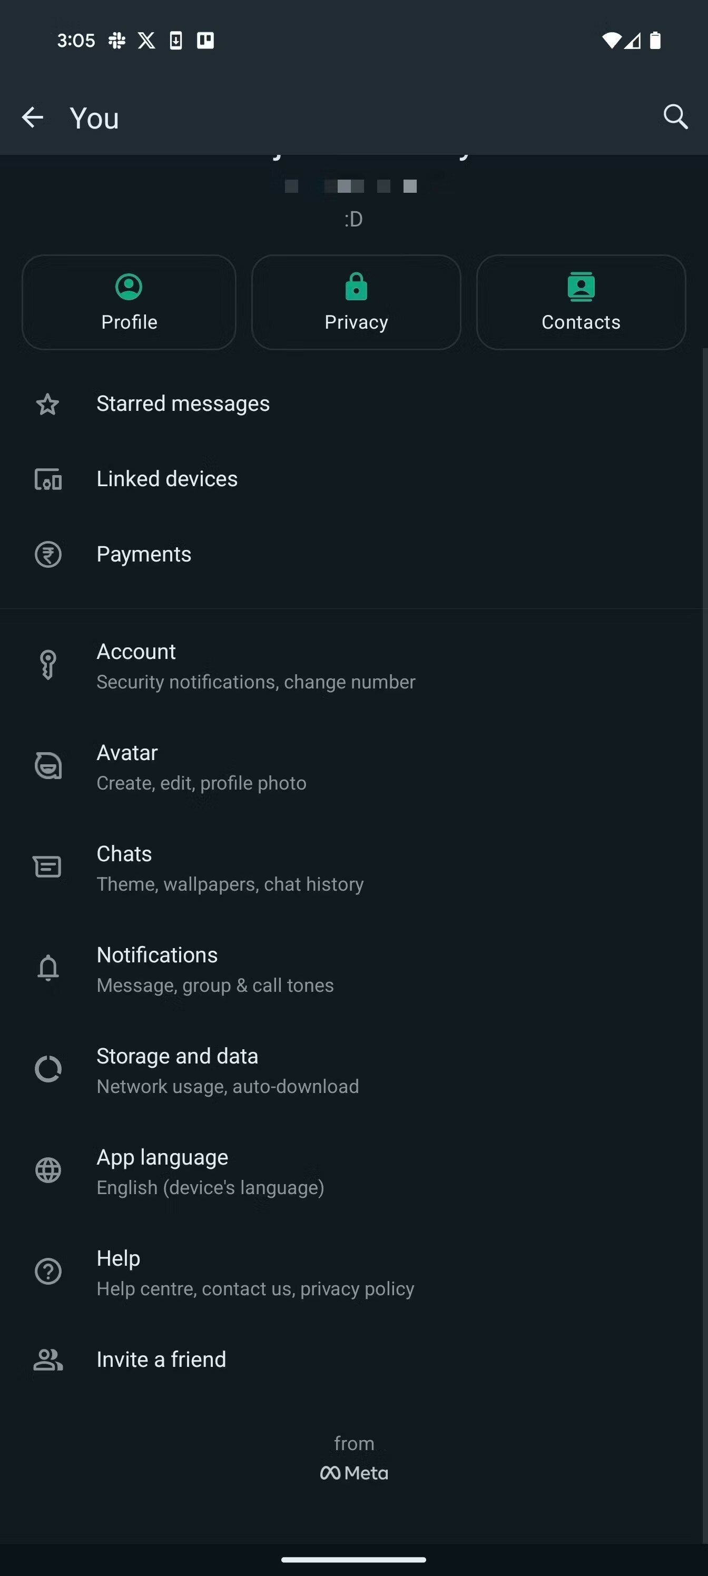Tap the Notifications bell icon
The height and width of the screenshot is (1576, 708).
pos(48,968)
